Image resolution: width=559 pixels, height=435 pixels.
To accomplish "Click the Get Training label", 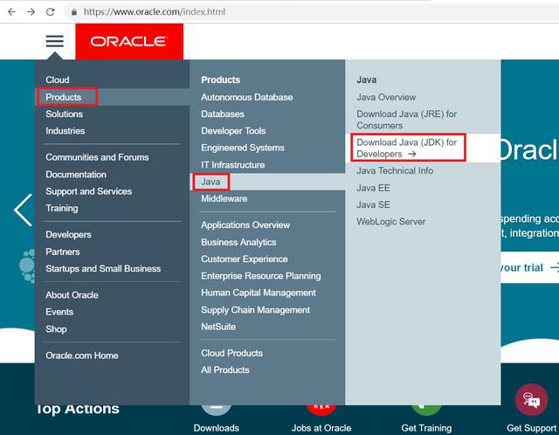I will click(x=426, y=428).
